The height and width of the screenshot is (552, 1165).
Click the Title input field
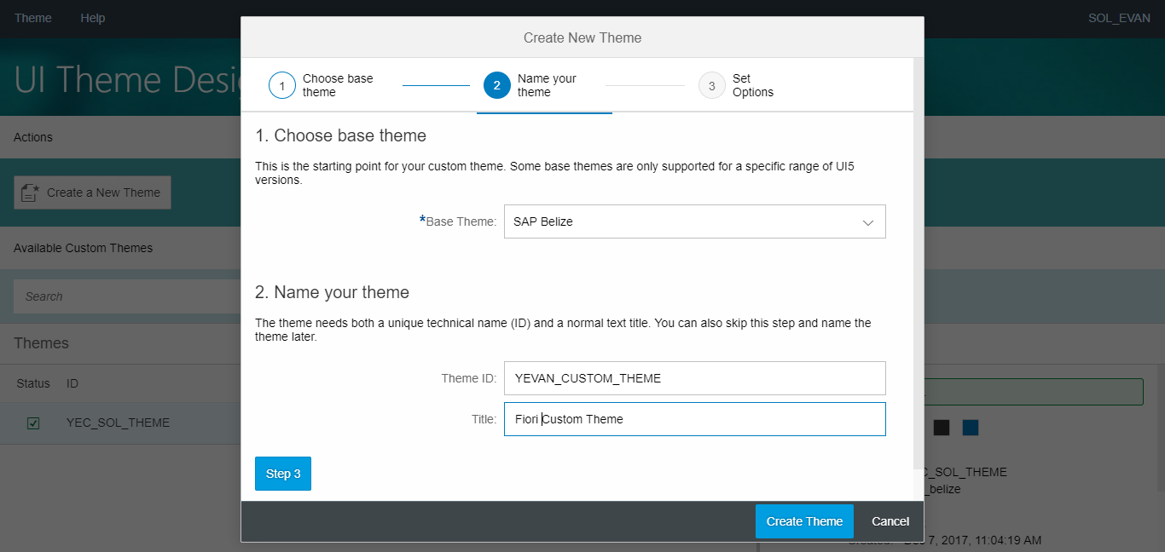click(694, 418)
